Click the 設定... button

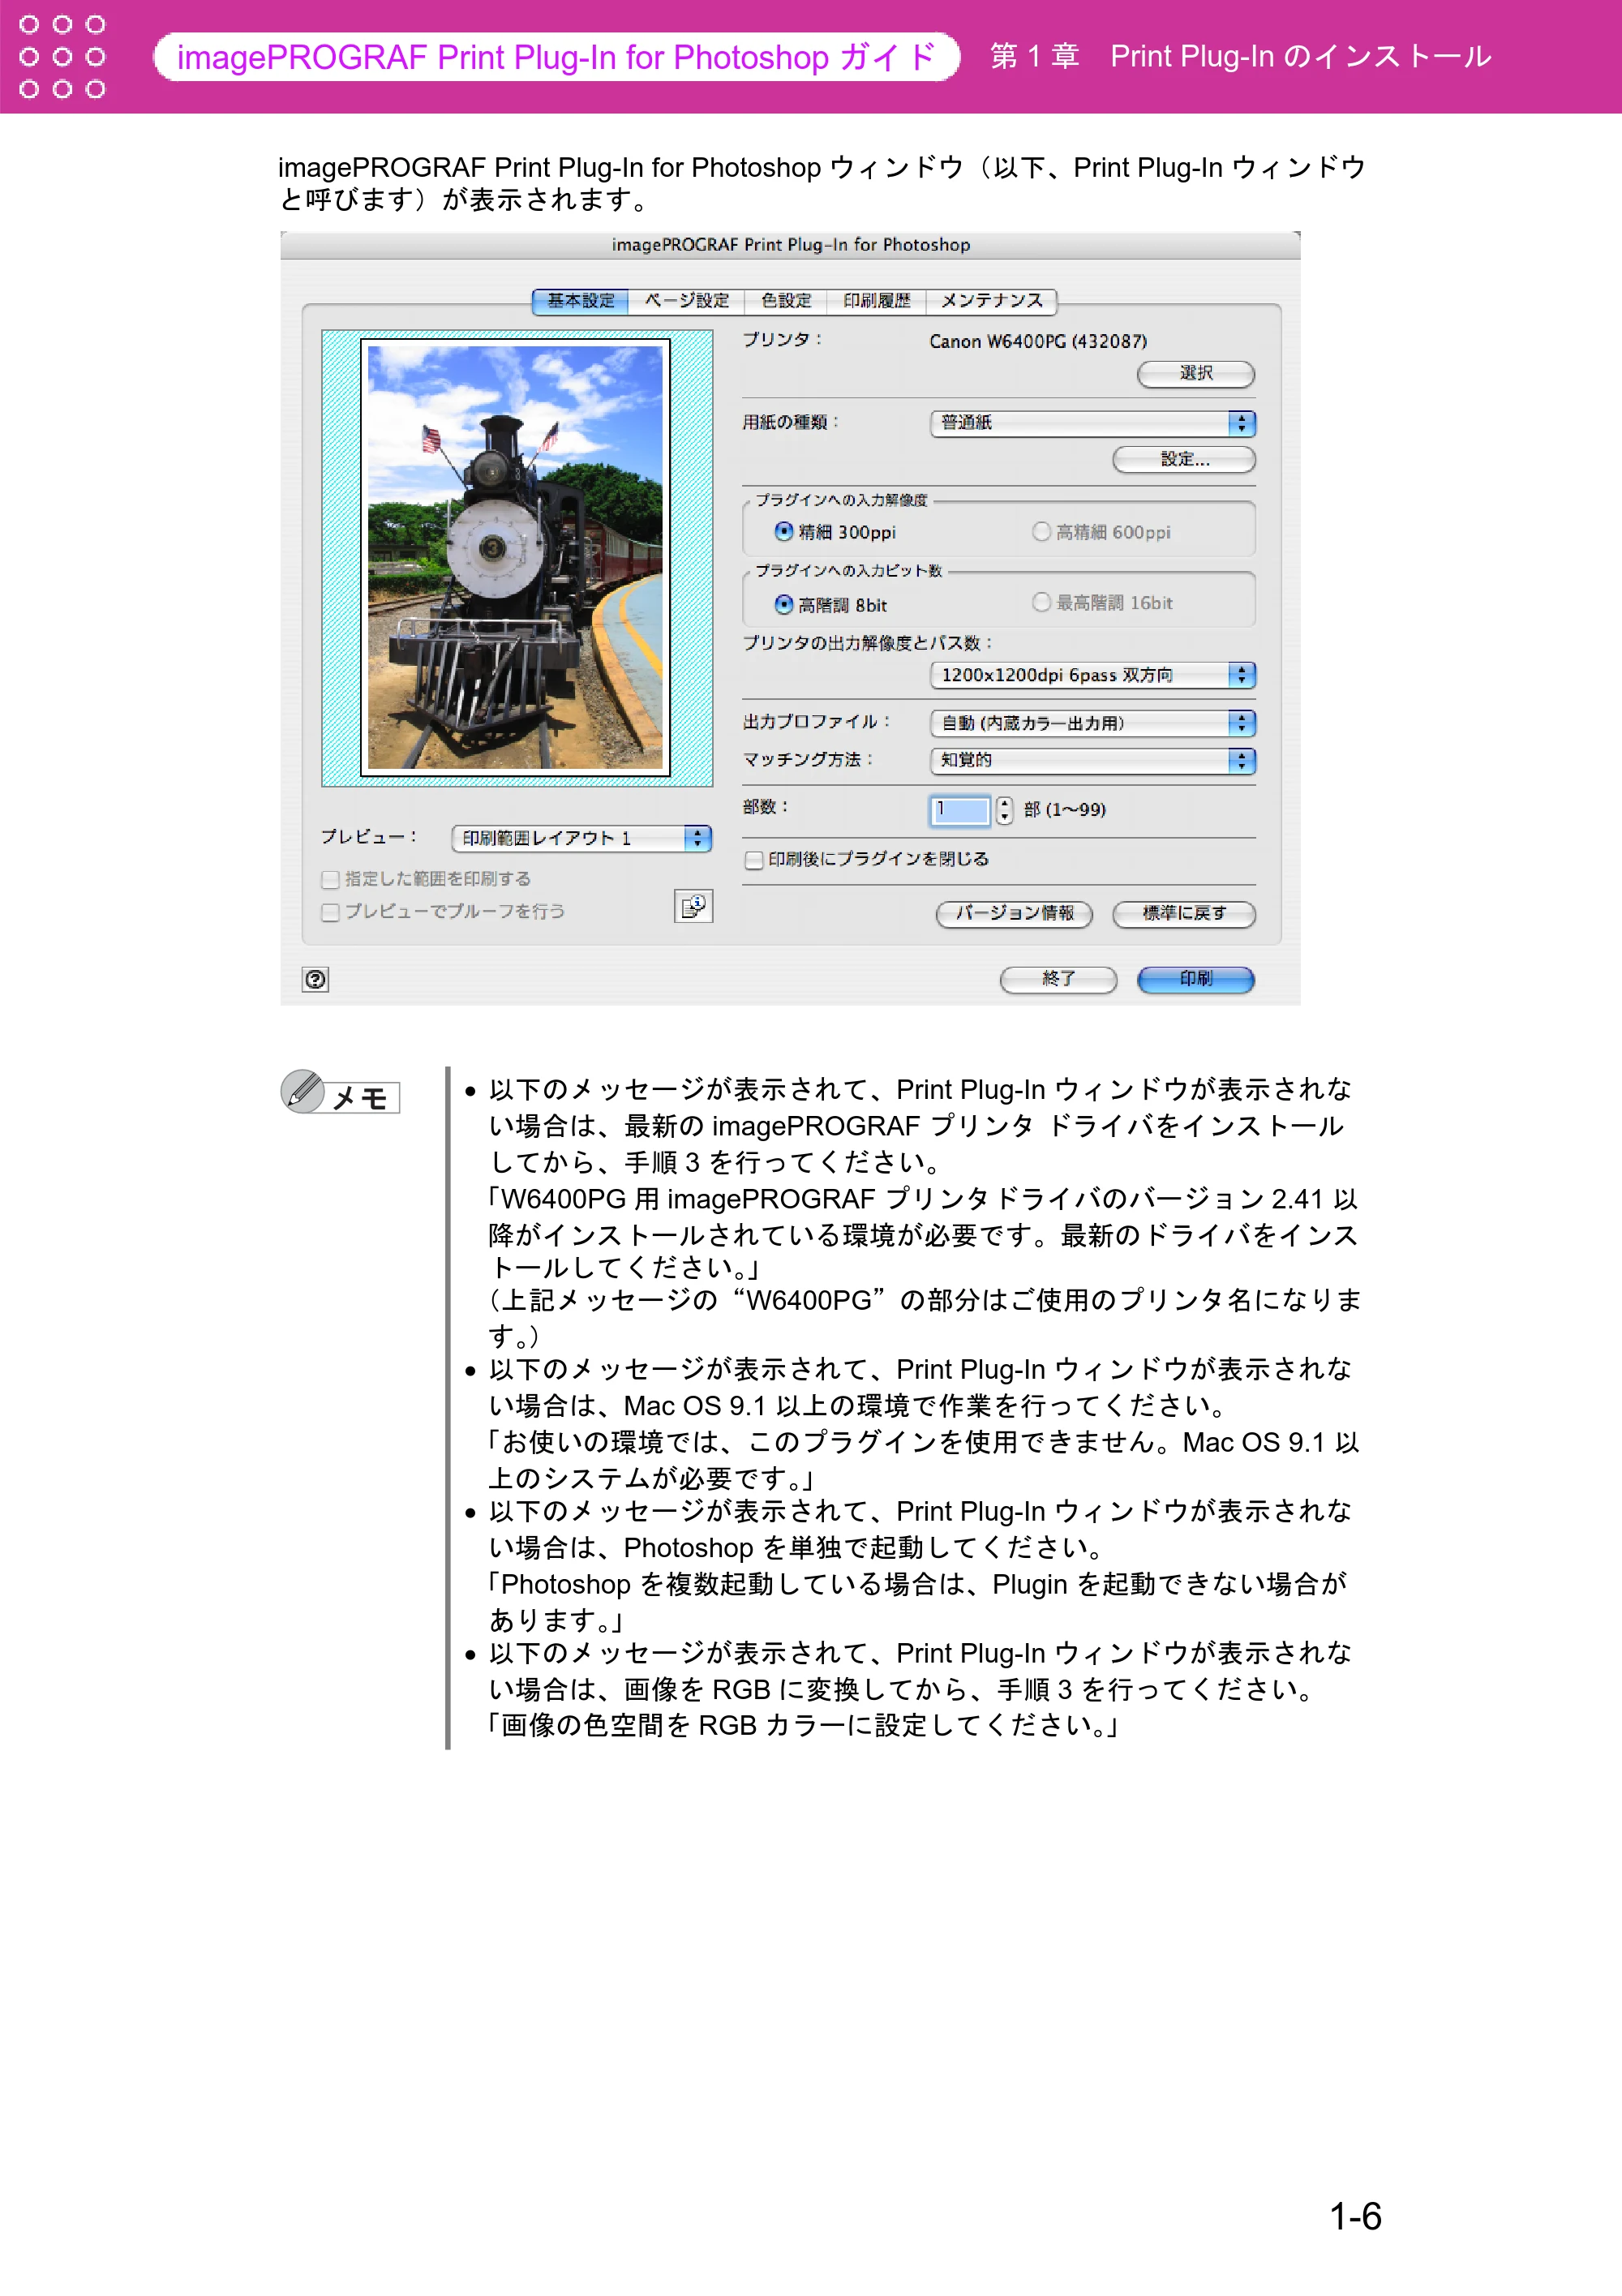pos(1184,460)
